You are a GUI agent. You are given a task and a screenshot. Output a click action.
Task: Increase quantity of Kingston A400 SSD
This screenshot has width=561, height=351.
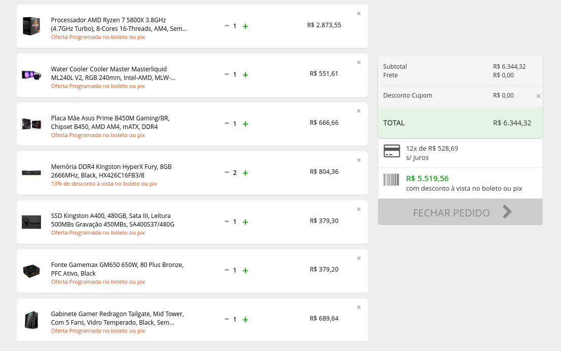(245, 222)
